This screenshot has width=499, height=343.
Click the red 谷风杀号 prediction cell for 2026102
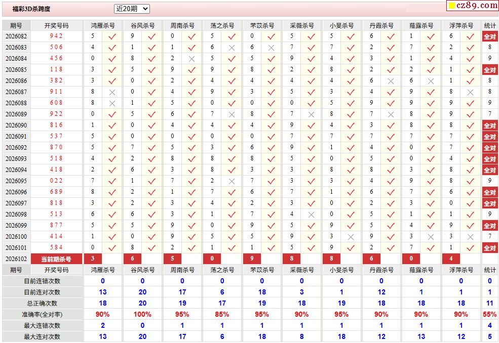(x=133, y=259)
